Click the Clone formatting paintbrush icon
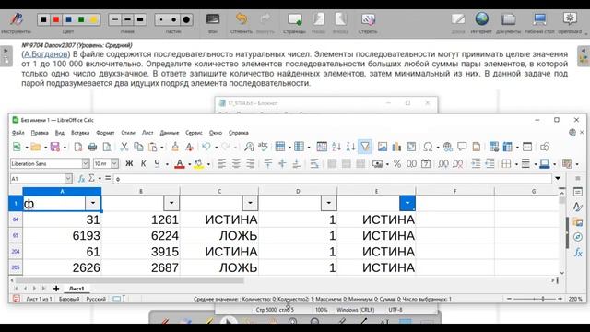This screenshot has height=332, width=590. pos(175,147)
